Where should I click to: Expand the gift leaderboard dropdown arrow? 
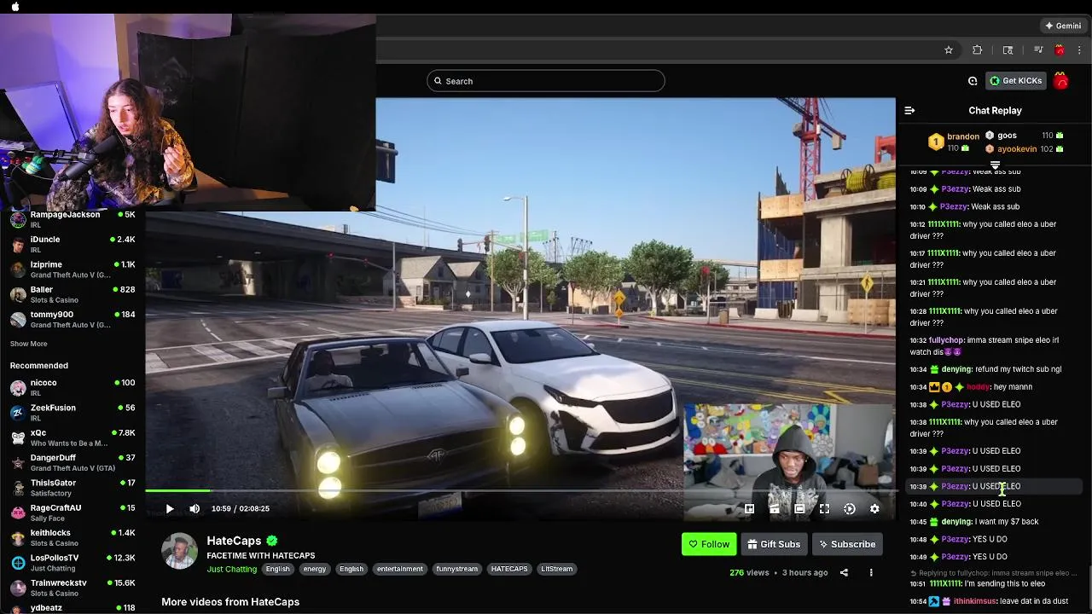coord(995,165)
